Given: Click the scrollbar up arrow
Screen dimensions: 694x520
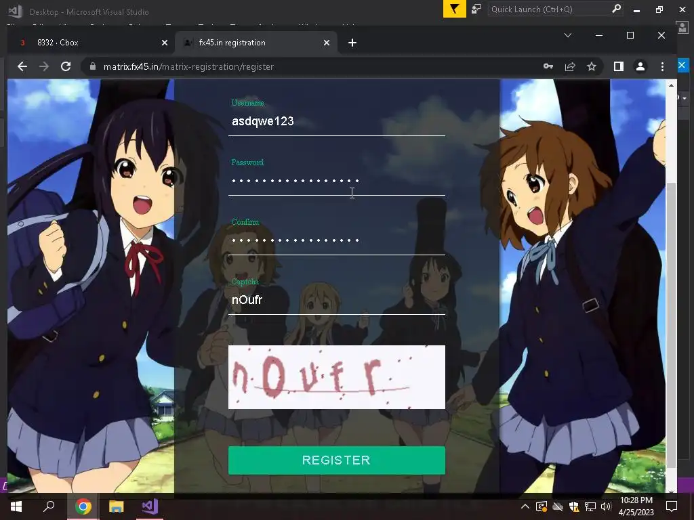Looking at the screenshot, I should pyautogui.click(x=671, y=85).
